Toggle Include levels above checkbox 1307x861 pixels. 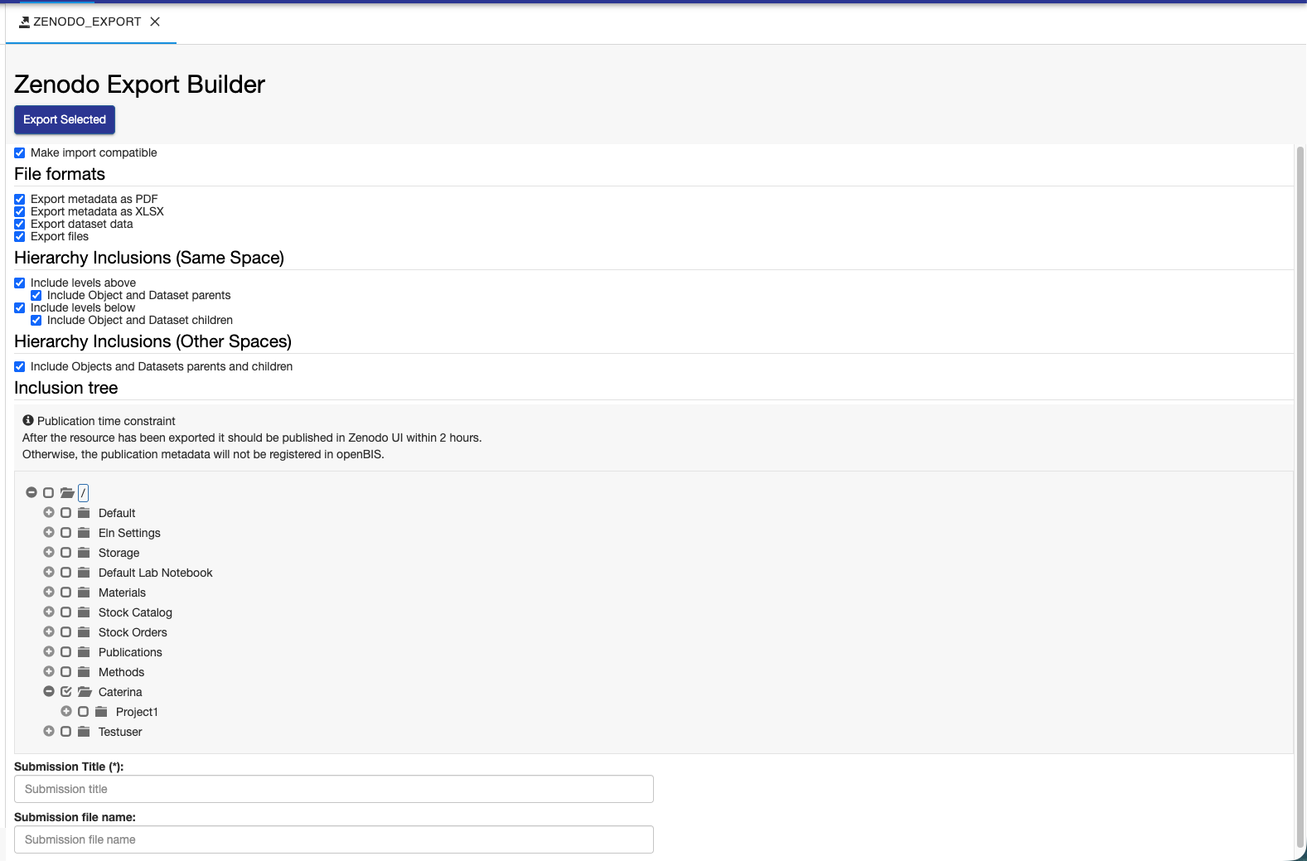click(x=20, y=283)
